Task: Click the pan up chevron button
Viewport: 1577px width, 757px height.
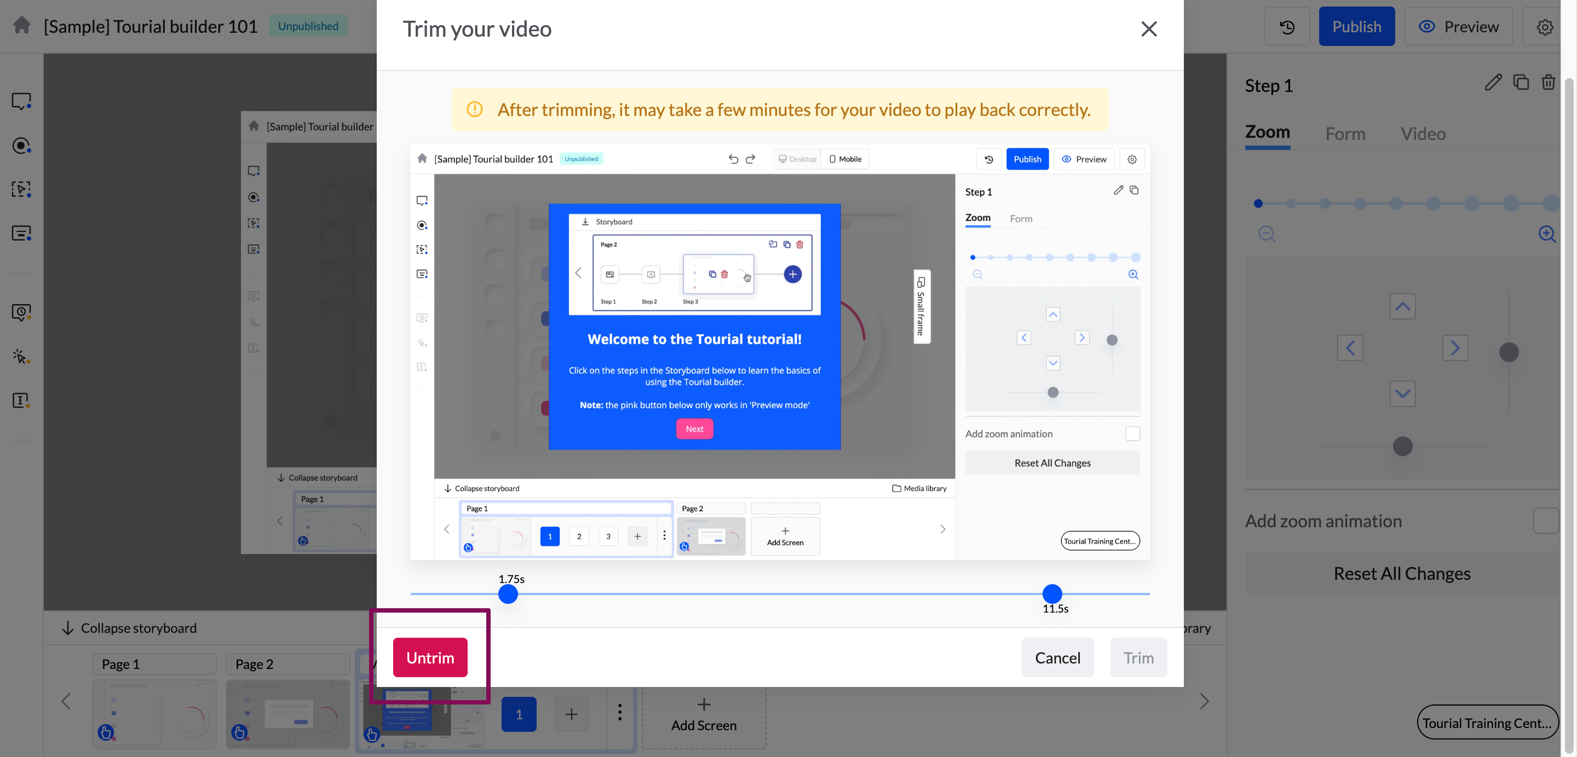Action: click(1402, 306)
